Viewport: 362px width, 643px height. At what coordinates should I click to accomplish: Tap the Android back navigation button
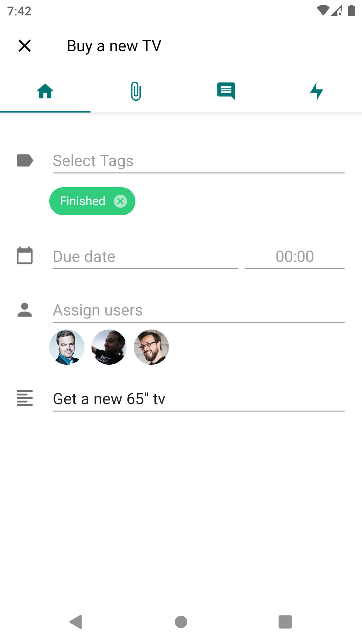coord(76,622)
